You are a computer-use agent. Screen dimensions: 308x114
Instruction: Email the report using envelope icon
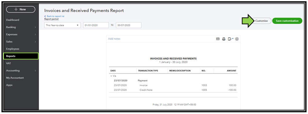click(x=218, y=39)
